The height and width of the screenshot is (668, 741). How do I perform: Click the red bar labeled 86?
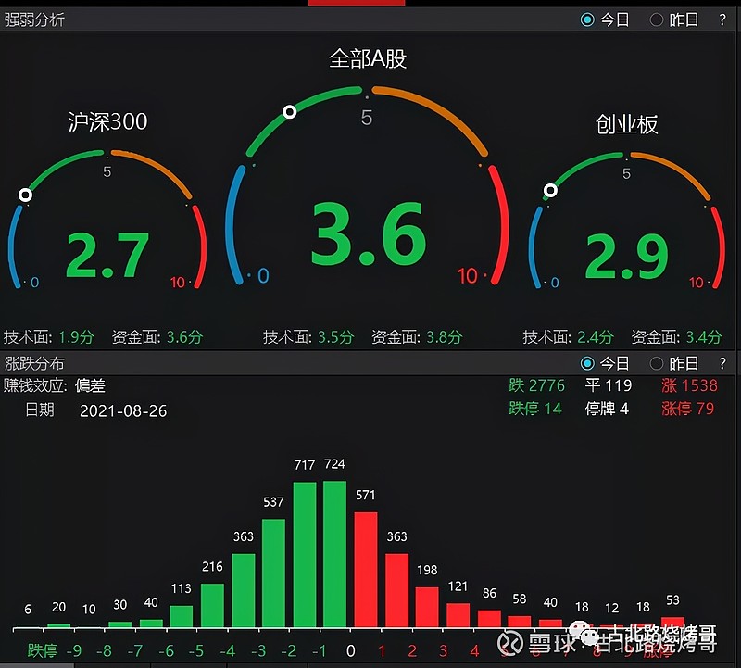pos(489,619)
